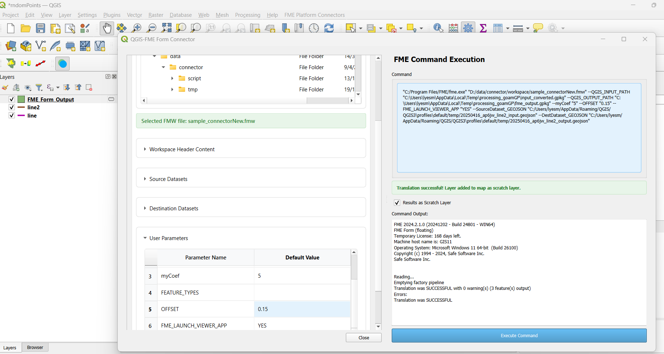Image resolution: width=664 pixels, height=354 pixels.
Task: Show the Statistical Summary sigma icon
Action: tap(483, 28)
